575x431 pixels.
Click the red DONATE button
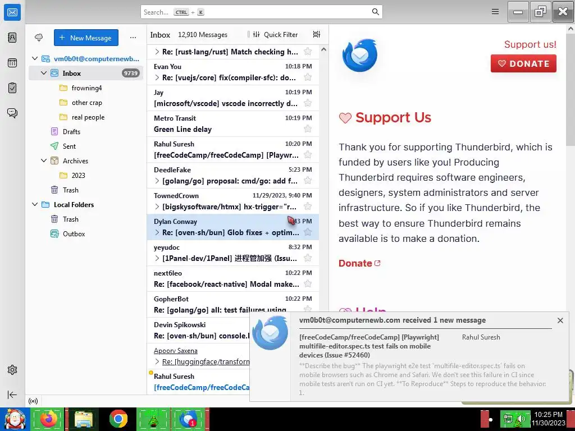coord(523,63)
